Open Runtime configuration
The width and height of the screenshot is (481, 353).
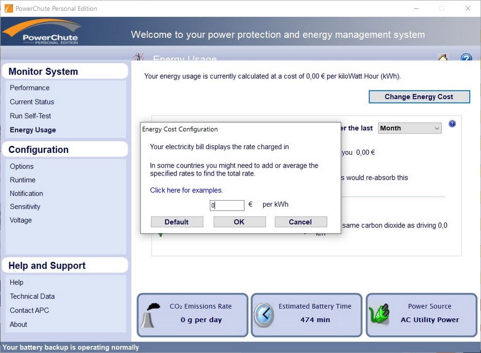(x=23, y=180)
